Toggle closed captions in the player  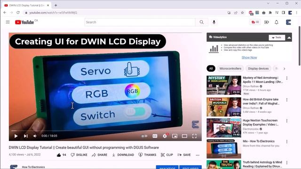pos(155,136)
